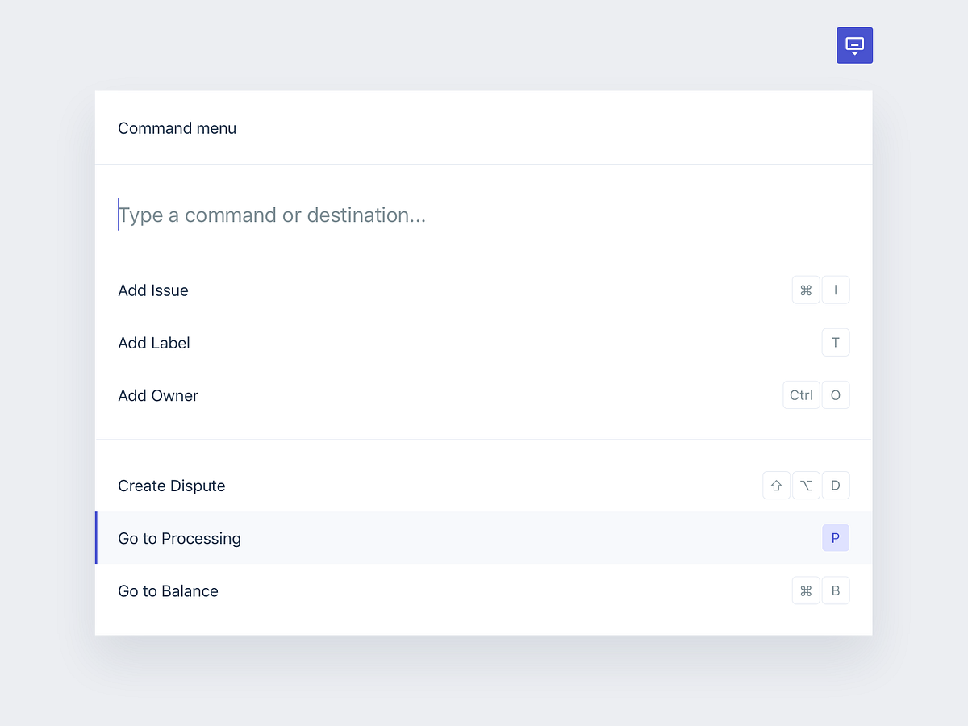Viewport: 968px width, 726px height.
Task: Click the Command key badge for Add Issue
Action: 806,290
